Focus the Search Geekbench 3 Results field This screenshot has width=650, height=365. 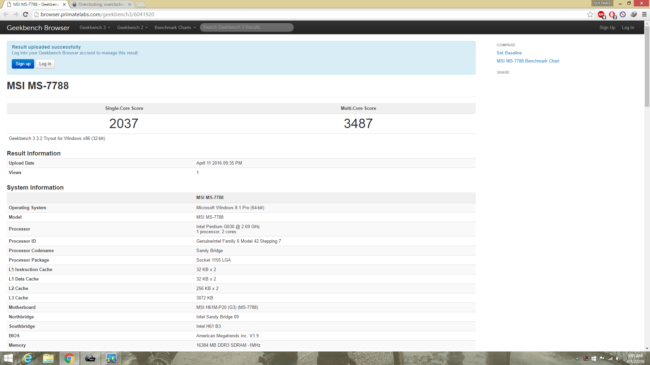pyautogui.click(x=246, y=27)
